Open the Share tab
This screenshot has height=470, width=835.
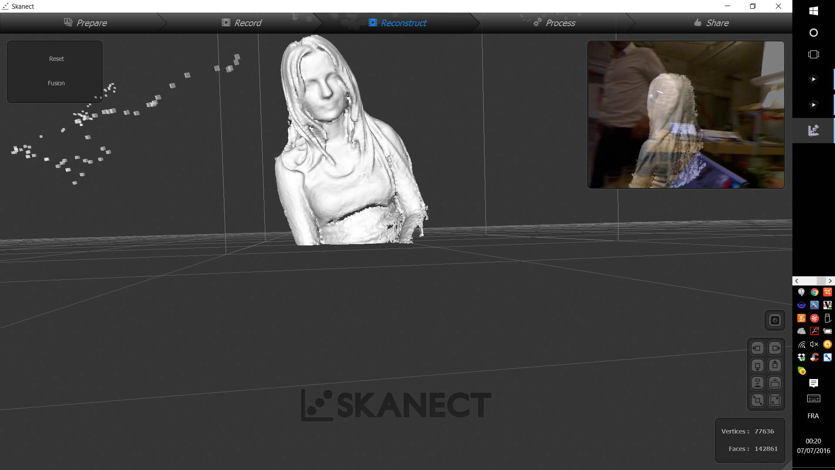[711, 23]
